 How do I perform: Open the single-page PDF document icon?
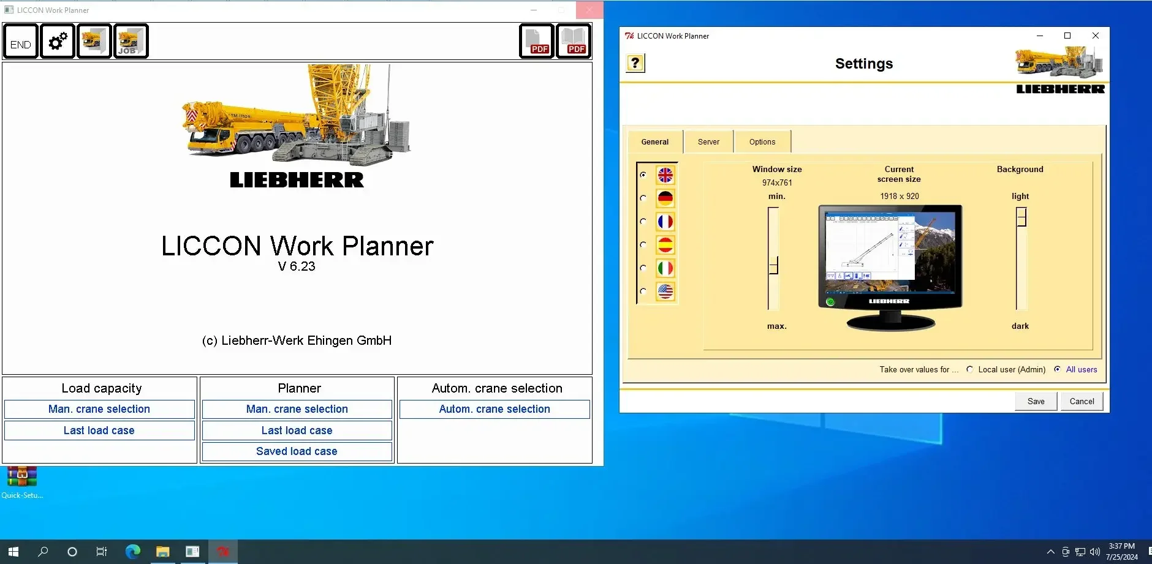coord(537,42)
